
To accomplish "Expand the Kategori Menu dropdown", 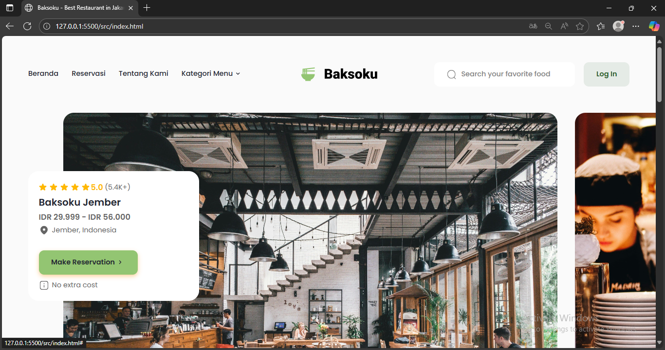I will click(x=210, y=73).
